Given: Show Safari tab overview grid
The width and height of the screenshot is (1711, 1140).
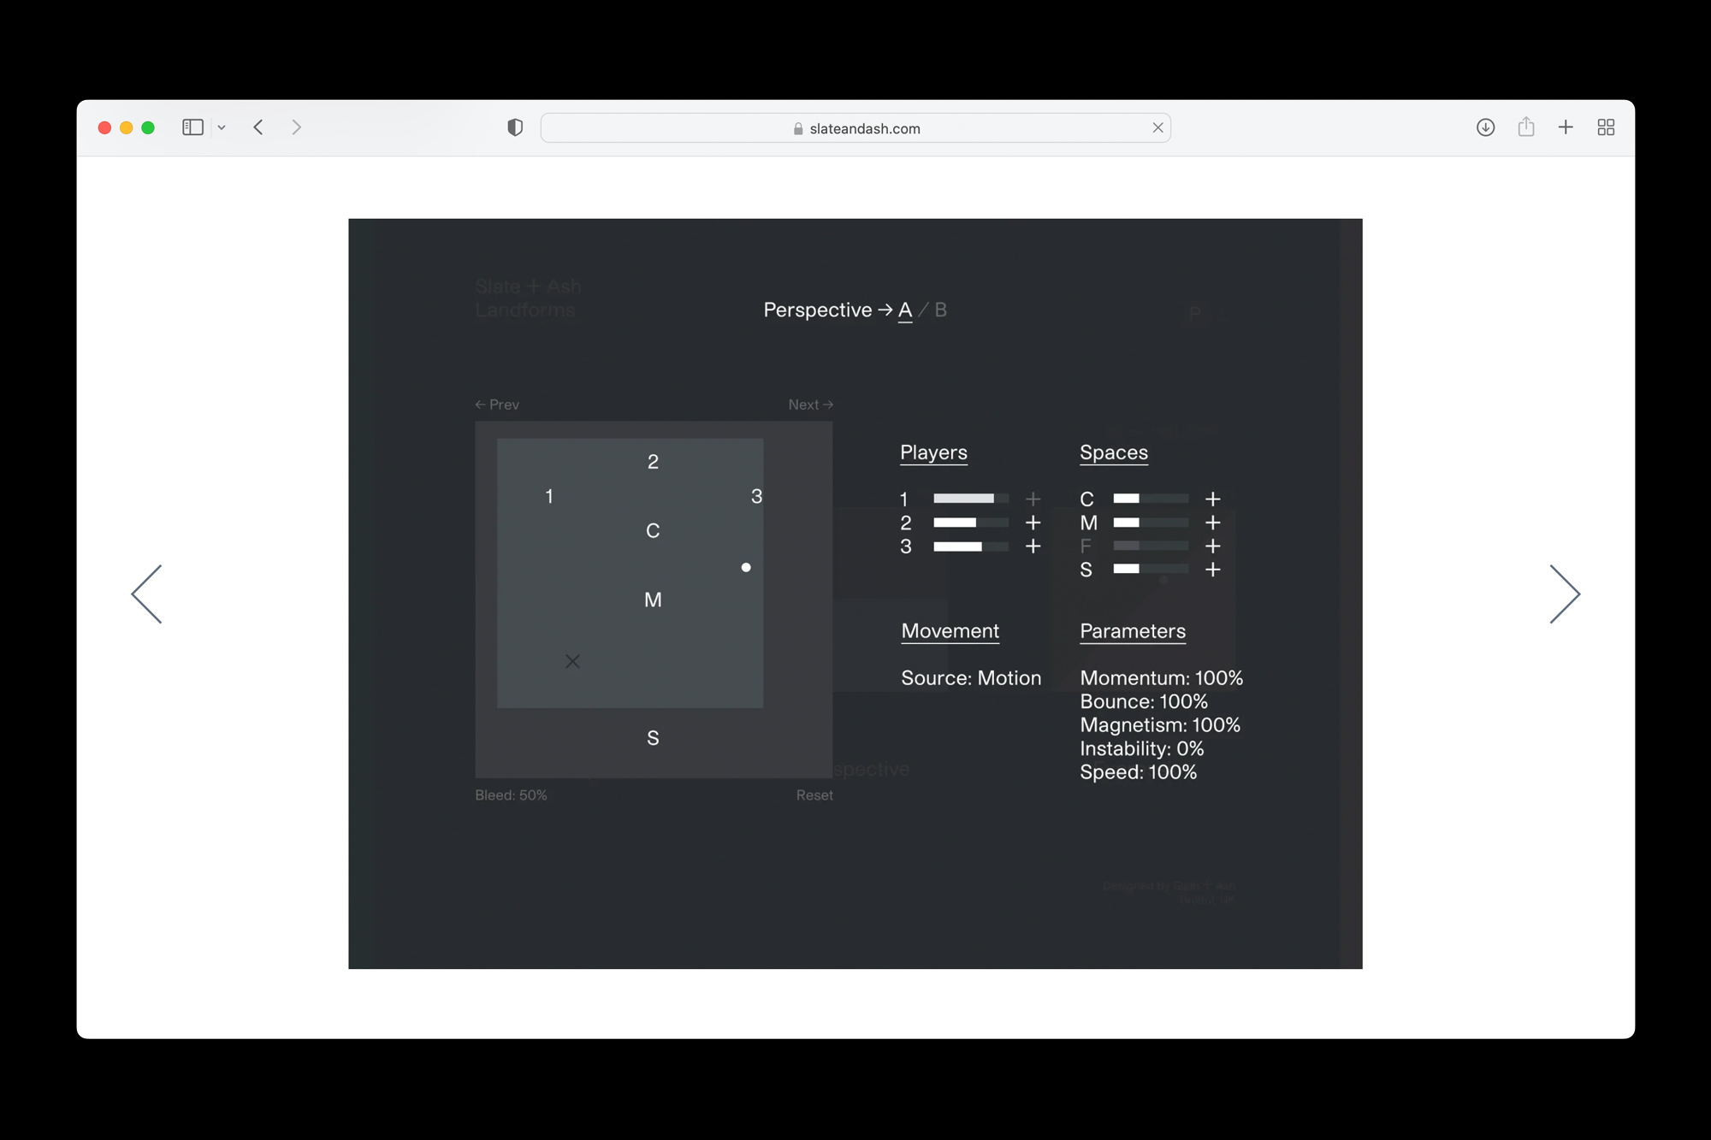Looking at the screenshot, I should pos(1605,127).
